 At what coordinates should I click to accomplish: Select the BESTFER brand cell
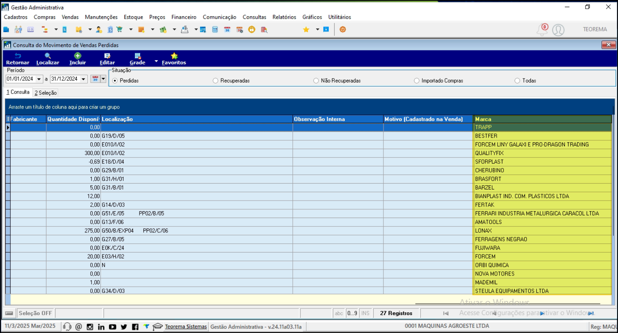[x=542, y=136]
